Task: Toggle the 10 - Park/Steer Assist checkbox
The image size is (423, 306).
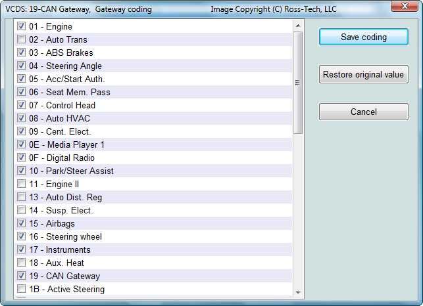Action: [x=21, y=171]
